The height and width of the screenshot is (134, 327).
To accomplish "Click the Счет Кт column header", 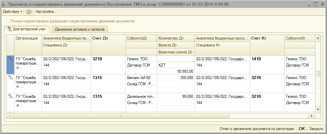I will click(259, 39).
